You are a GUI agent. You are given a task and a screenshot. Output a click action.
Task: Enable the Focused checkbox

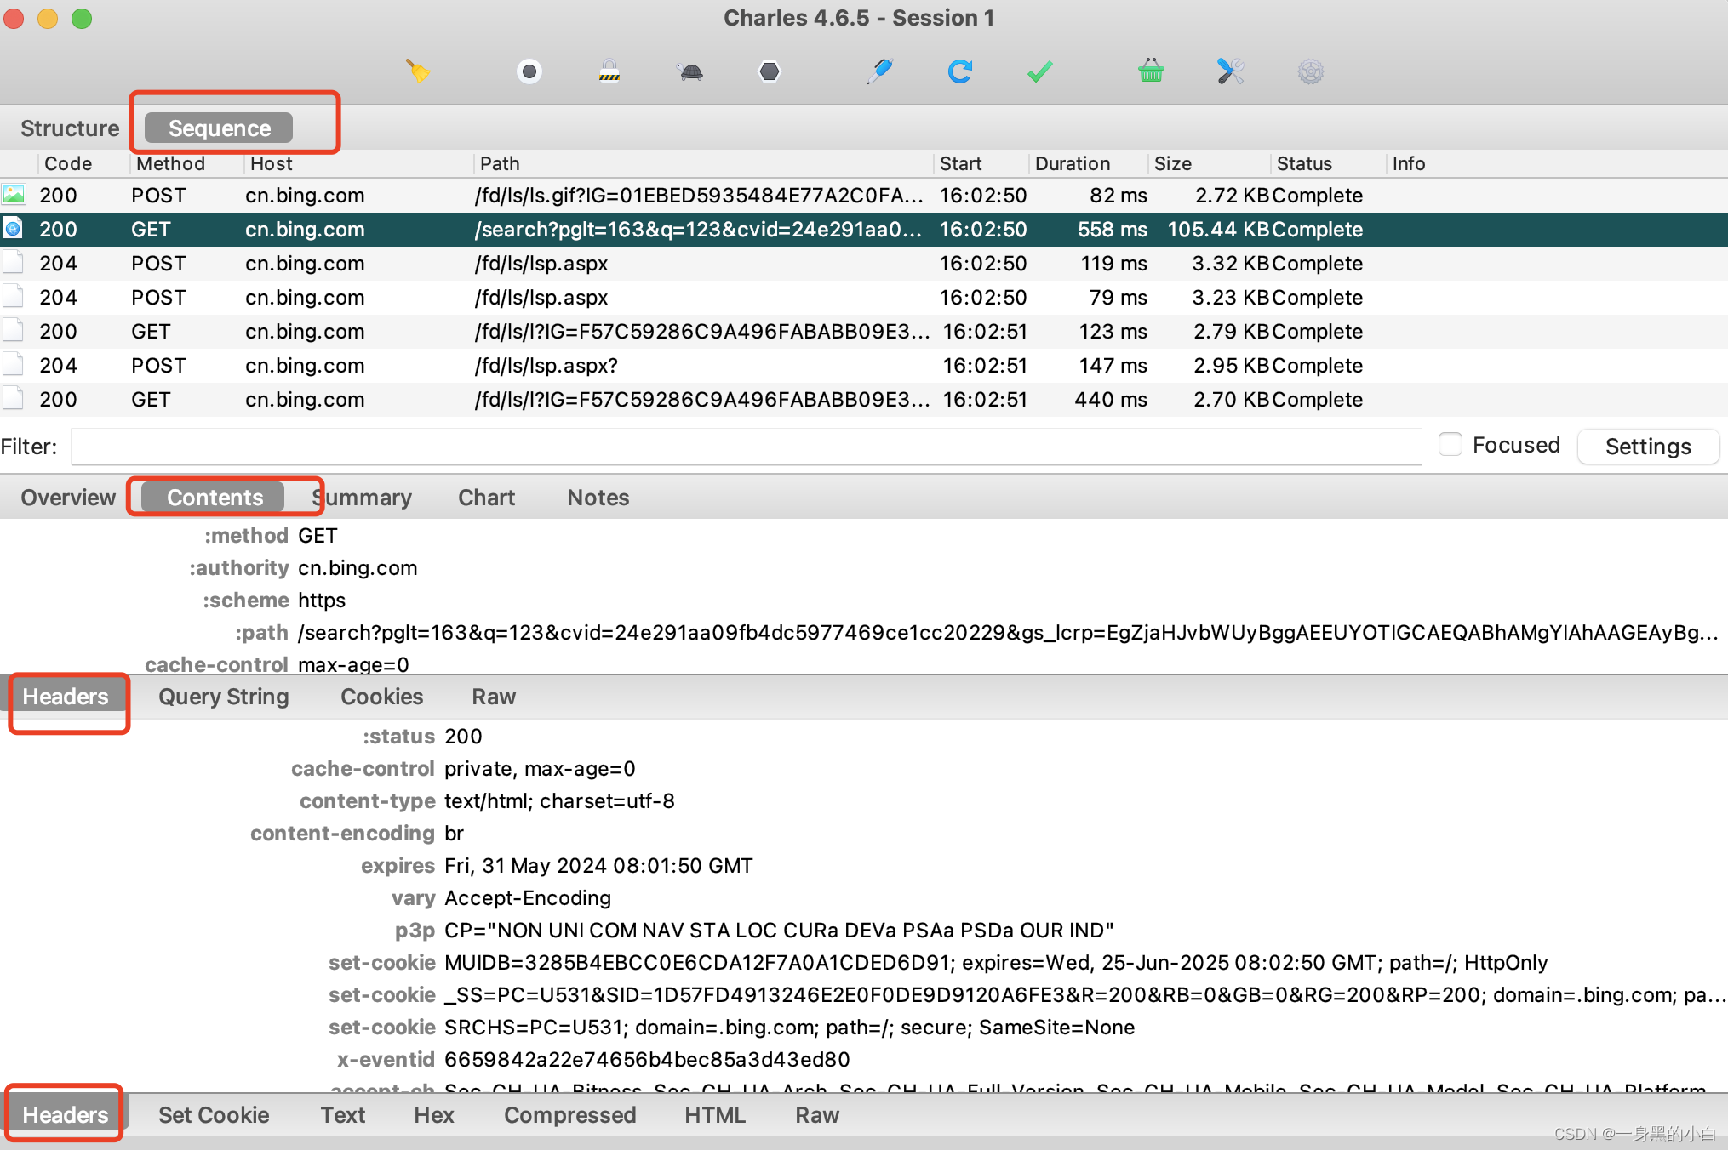(x=1450, y=444)
